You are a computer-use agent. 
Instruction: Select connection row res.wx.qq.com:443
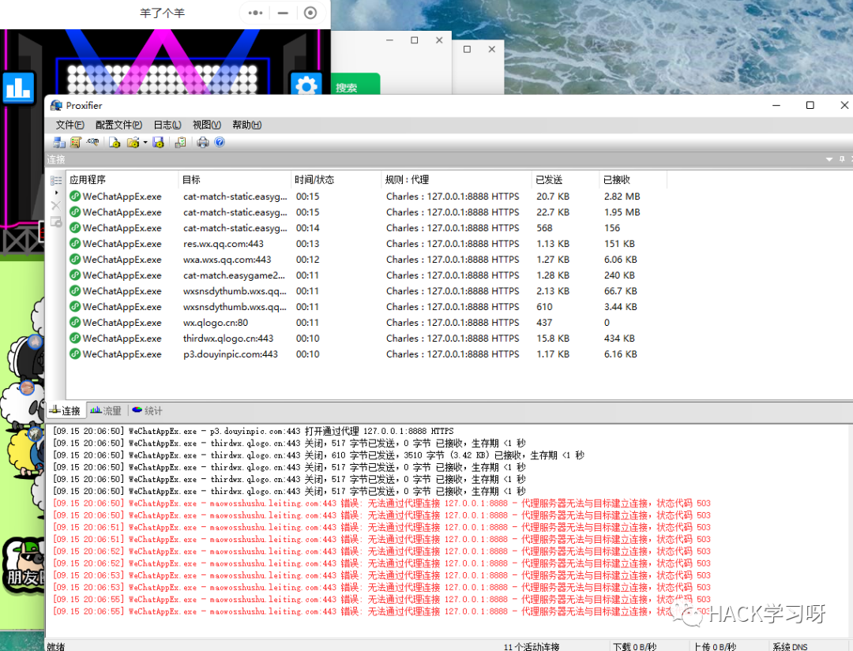tap(367, 244)
